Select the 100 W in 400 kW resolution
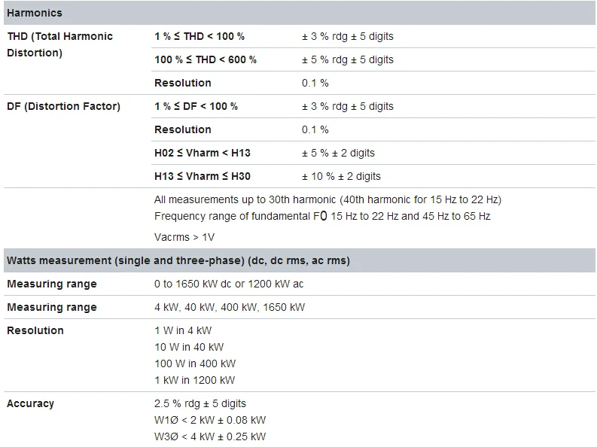 pyautogui.click(x=195, y=363)
